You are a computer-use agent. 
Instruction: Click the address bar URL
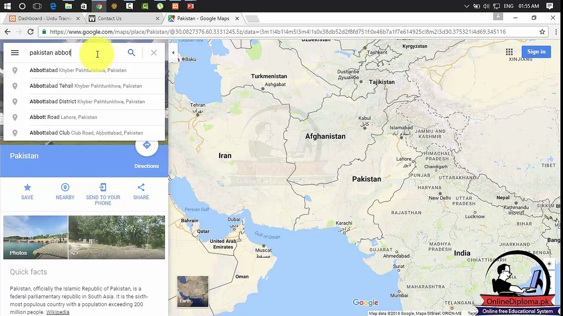278,32
